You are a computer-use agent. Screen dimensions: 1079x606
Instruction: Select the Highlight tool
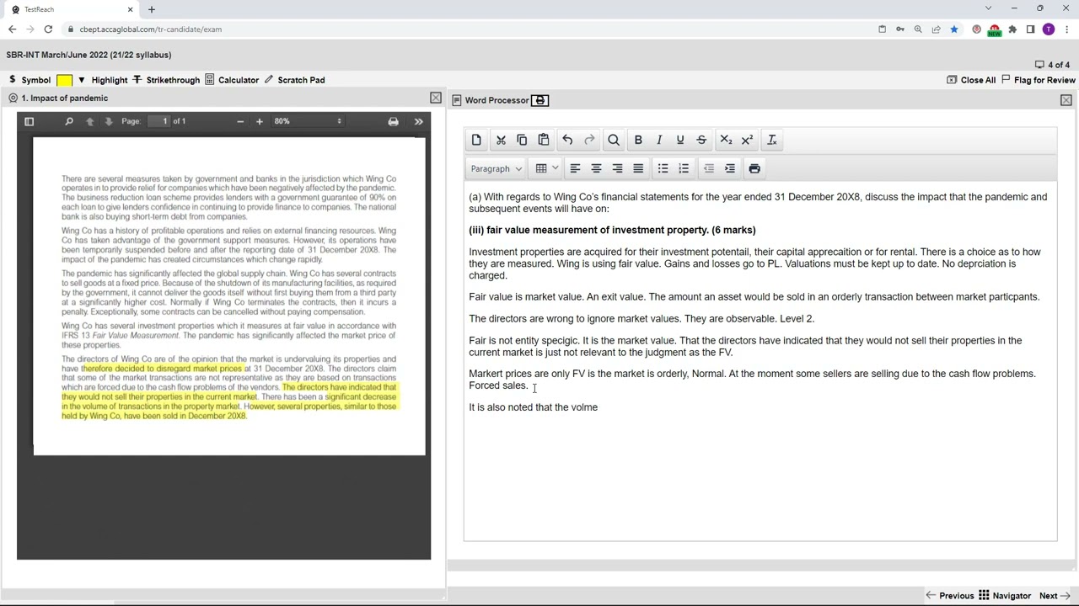[110, 80]
